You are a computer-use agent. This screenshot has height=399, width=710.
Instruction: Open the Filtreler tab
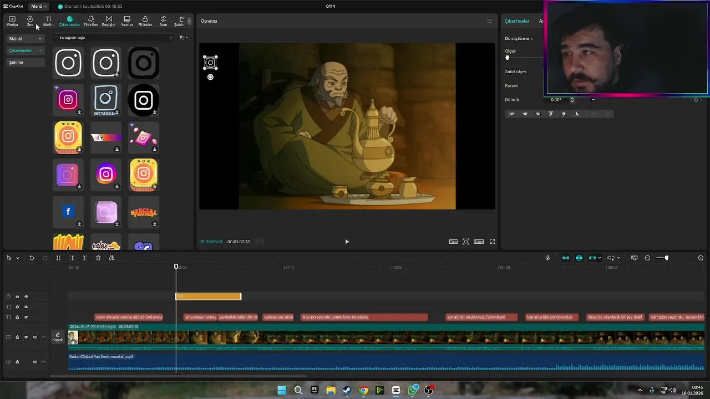coord(145,21)
